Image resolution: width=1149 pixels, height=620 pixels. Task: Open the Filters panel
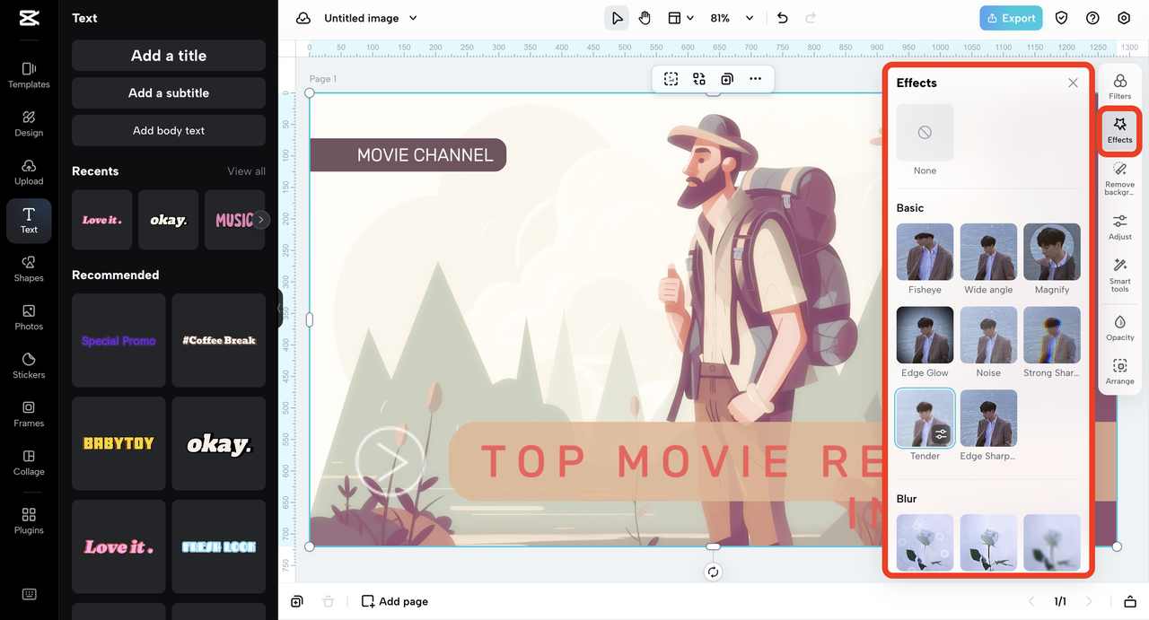tap(1119, 86)
